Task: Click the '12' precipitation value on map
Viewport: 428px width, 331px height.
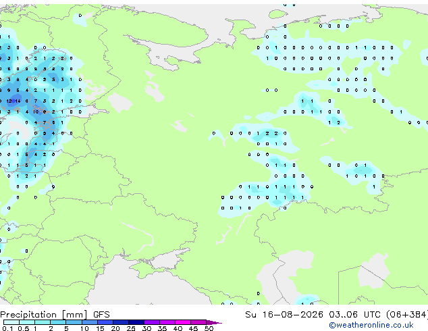Action: (x=9, y=101)
